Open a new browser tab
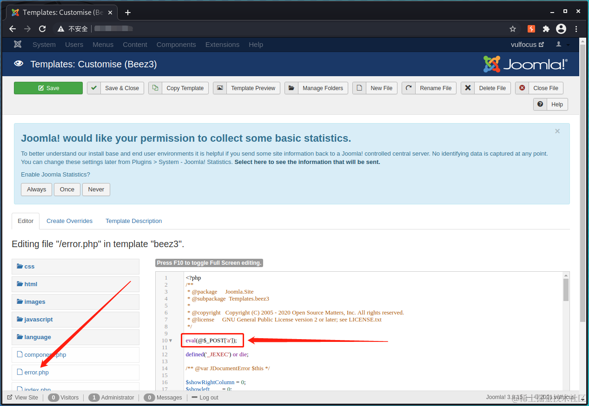This screenshot has height=406, width=589. coord(128,13)
